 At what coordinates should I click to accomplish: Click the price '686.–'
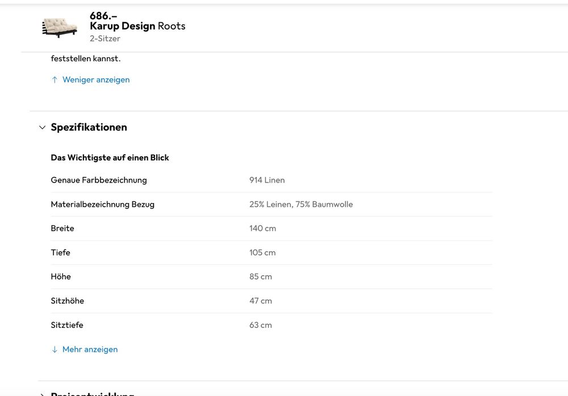click(103, 16)
